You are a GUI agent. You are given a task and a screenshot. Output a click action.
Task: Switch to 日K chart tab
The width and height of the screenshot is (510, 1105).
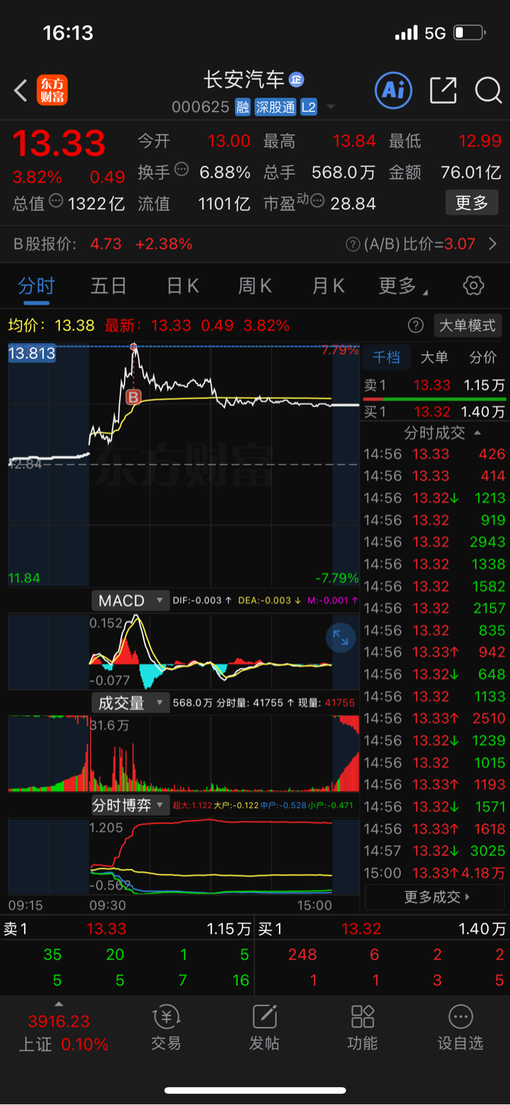(183, 286)
